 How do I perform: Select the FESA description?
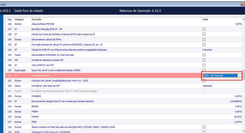point(34,122)
